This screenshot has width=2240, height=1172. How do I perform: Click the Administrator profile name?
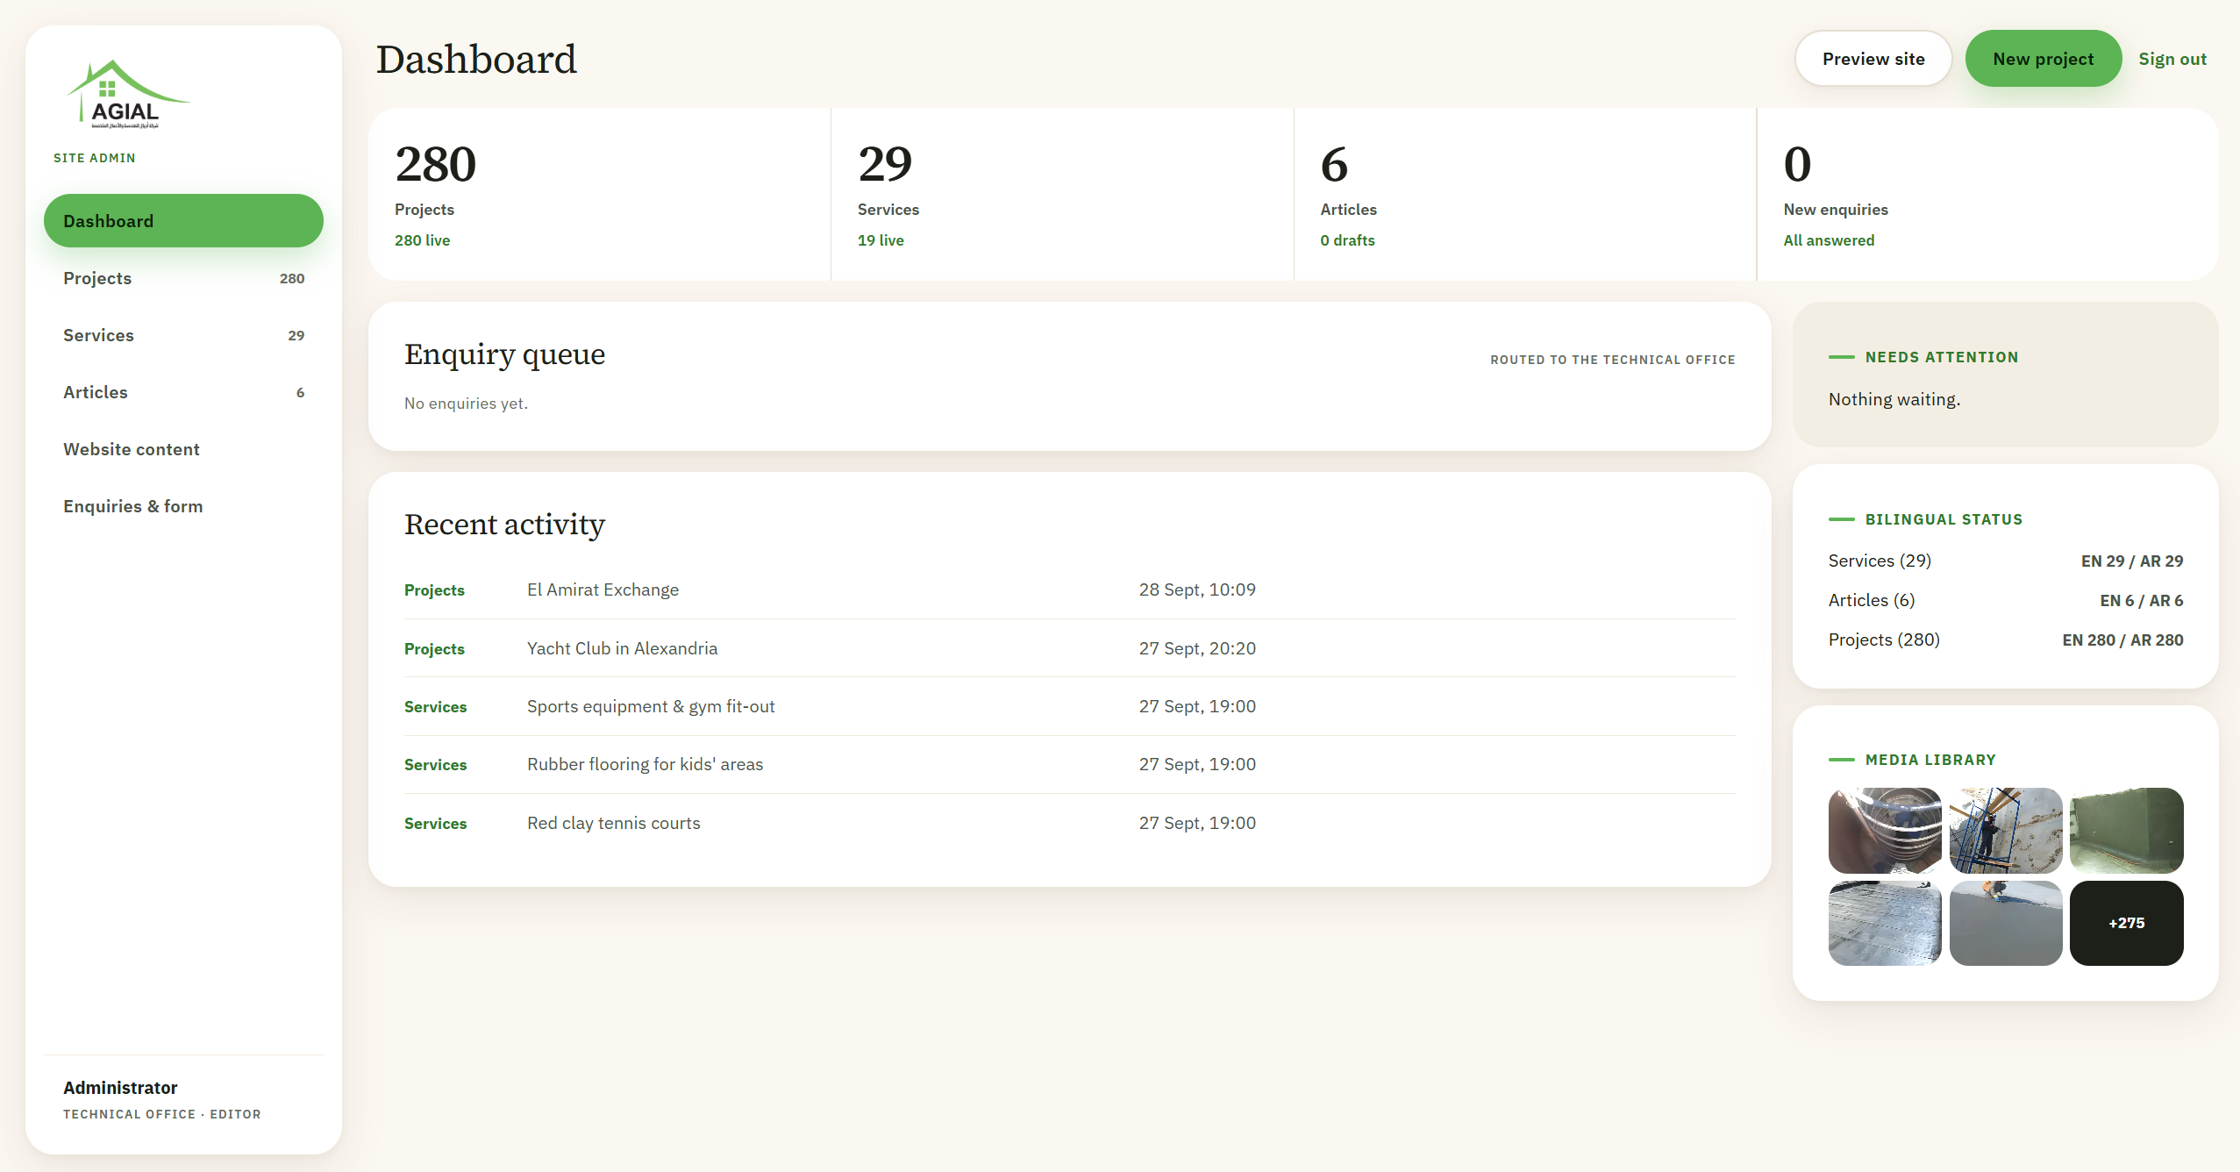click(x=120, y=1088)
